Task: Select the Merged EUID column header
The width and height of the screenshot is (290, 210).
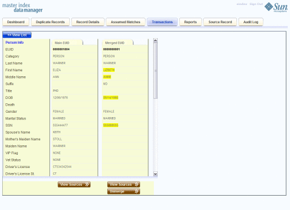Action: click(117, 43)
